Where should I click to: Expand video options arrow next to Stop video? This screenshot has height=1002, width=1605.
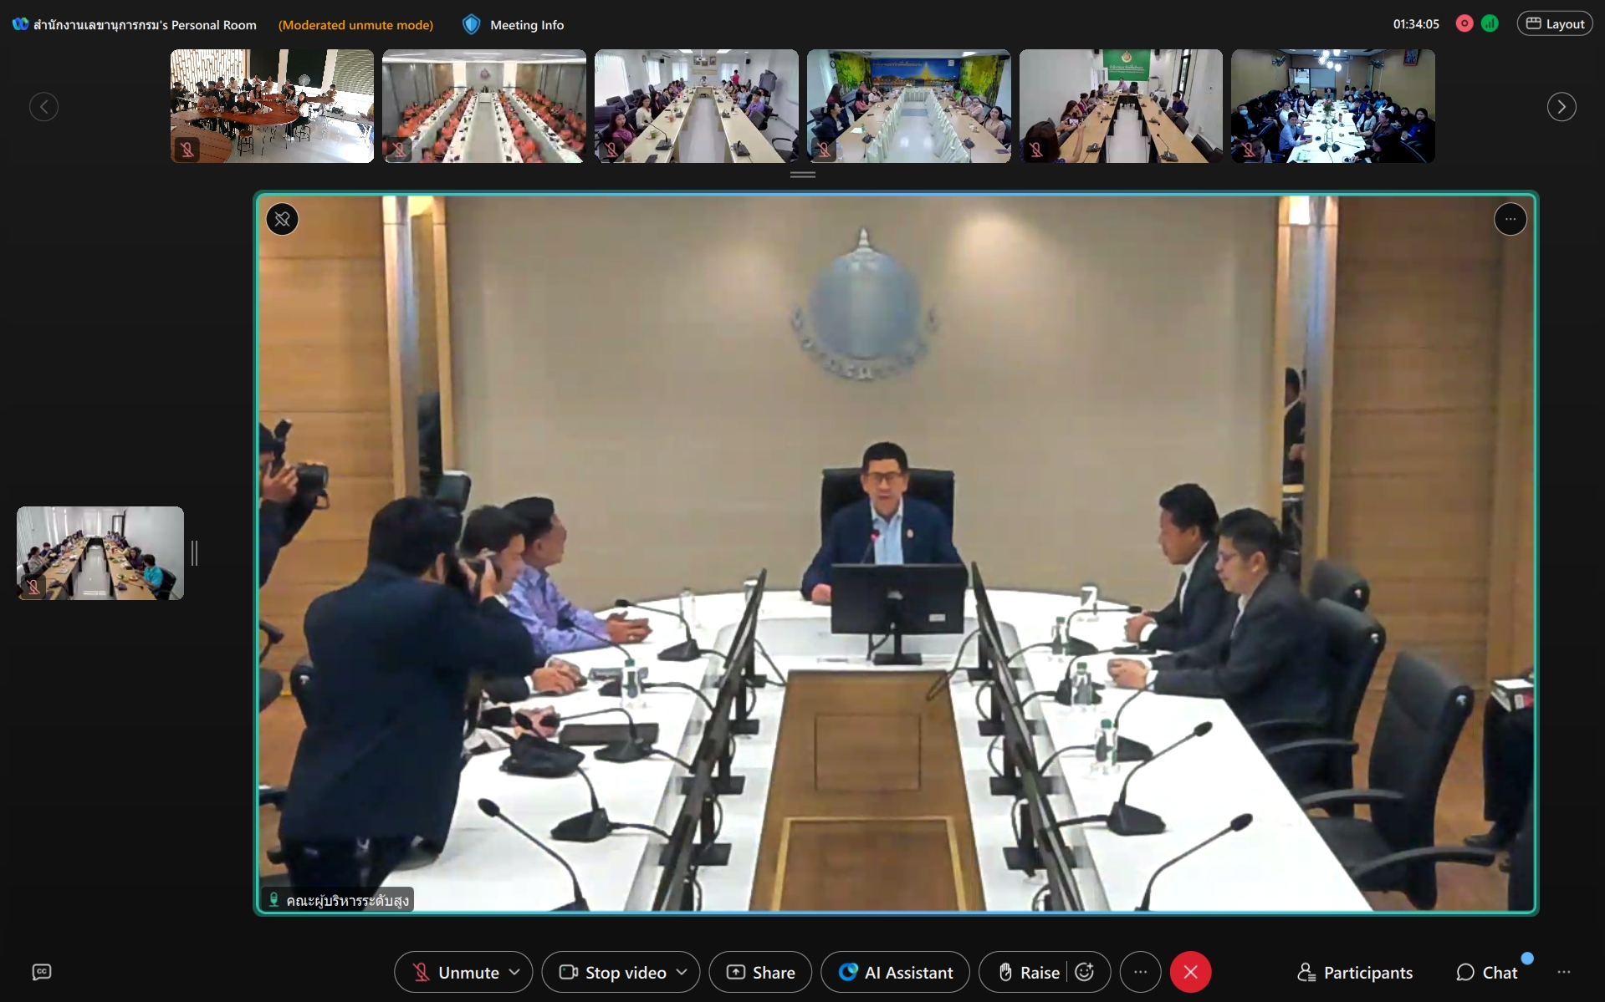coord(682,972)
